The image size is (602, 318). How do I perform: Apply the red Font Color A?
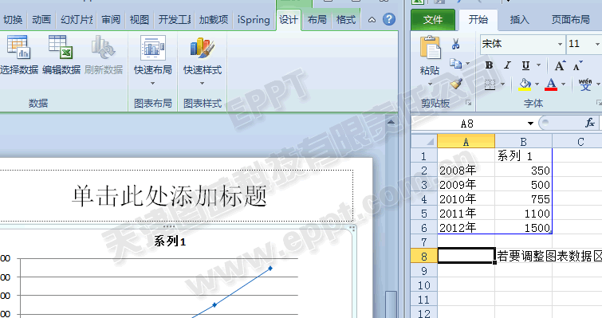(551, 84)
